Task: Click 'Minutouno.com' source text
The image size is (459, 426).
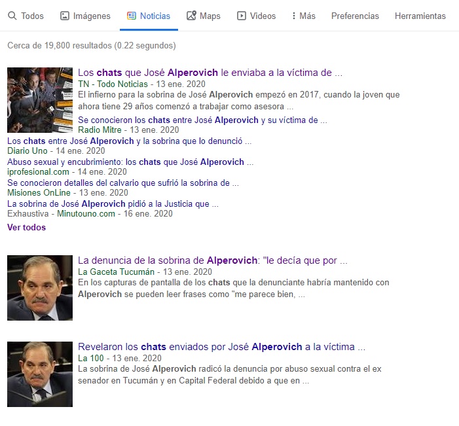Action: (86, 213)
